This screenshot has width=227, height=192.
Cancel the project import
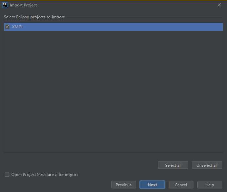tap(181, 185)
